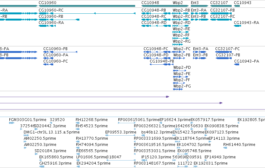The height and width of the screenshot is (168, 265).
Task: Select EST FGM303G01.5prime
Action: point(28,120)
